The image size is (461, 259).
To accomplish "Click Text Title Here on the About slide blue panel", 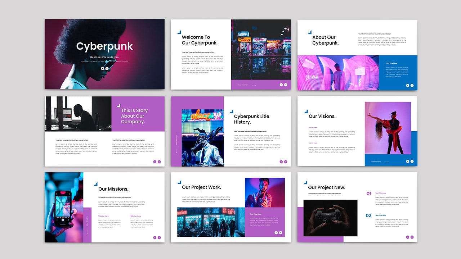I will 391,63.
